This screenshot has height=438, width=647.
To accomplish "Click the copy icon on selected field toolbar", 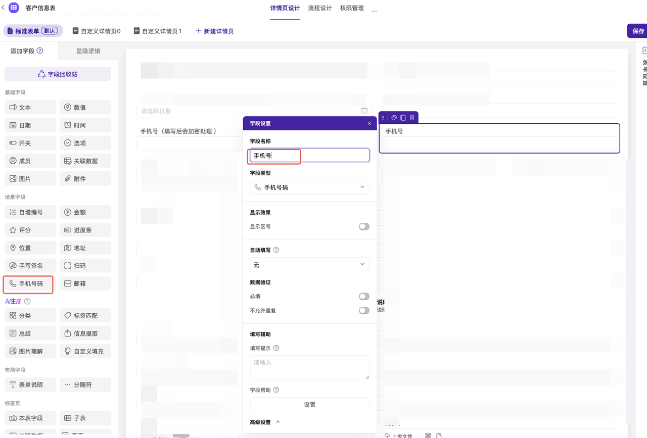I will pos(403,118).
